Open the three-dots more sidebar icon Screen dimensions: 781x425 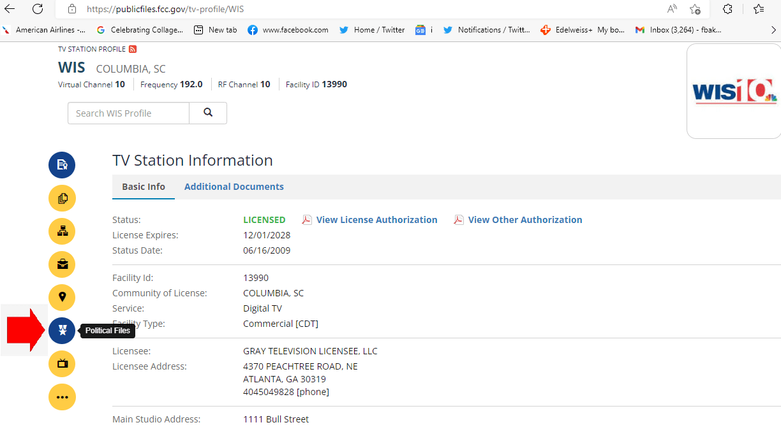tap(62, 397)
